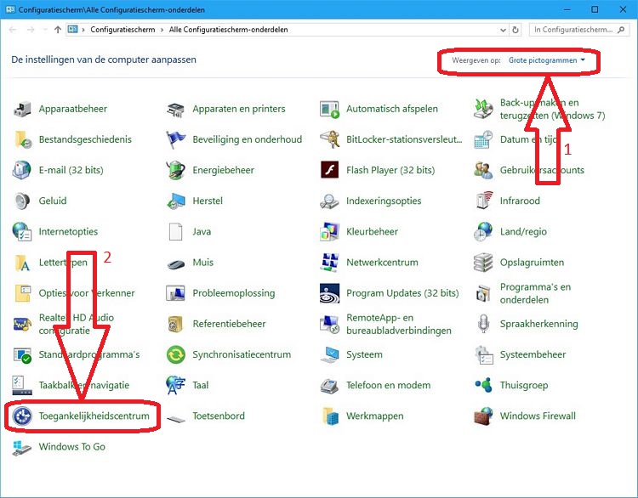Click the Probleemoplossing icon

[x=176, y=293]
